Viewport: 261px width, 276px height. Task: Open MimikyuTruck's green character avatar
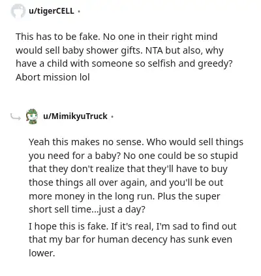pyautogui.click(x=32, y=116)
